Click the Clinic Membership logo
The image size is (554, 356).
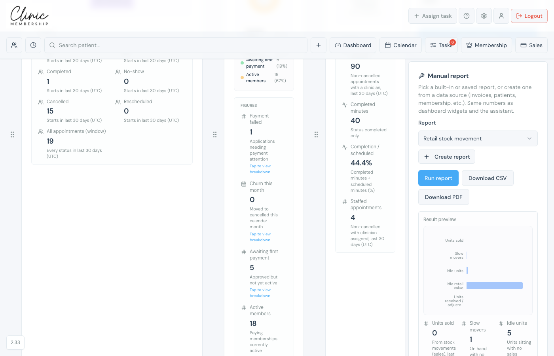click(x=29, y=16)
